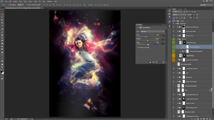Expand the Large Broken Up Parts group
This screenshot has width=214, height=120.
tap(178, 69)
